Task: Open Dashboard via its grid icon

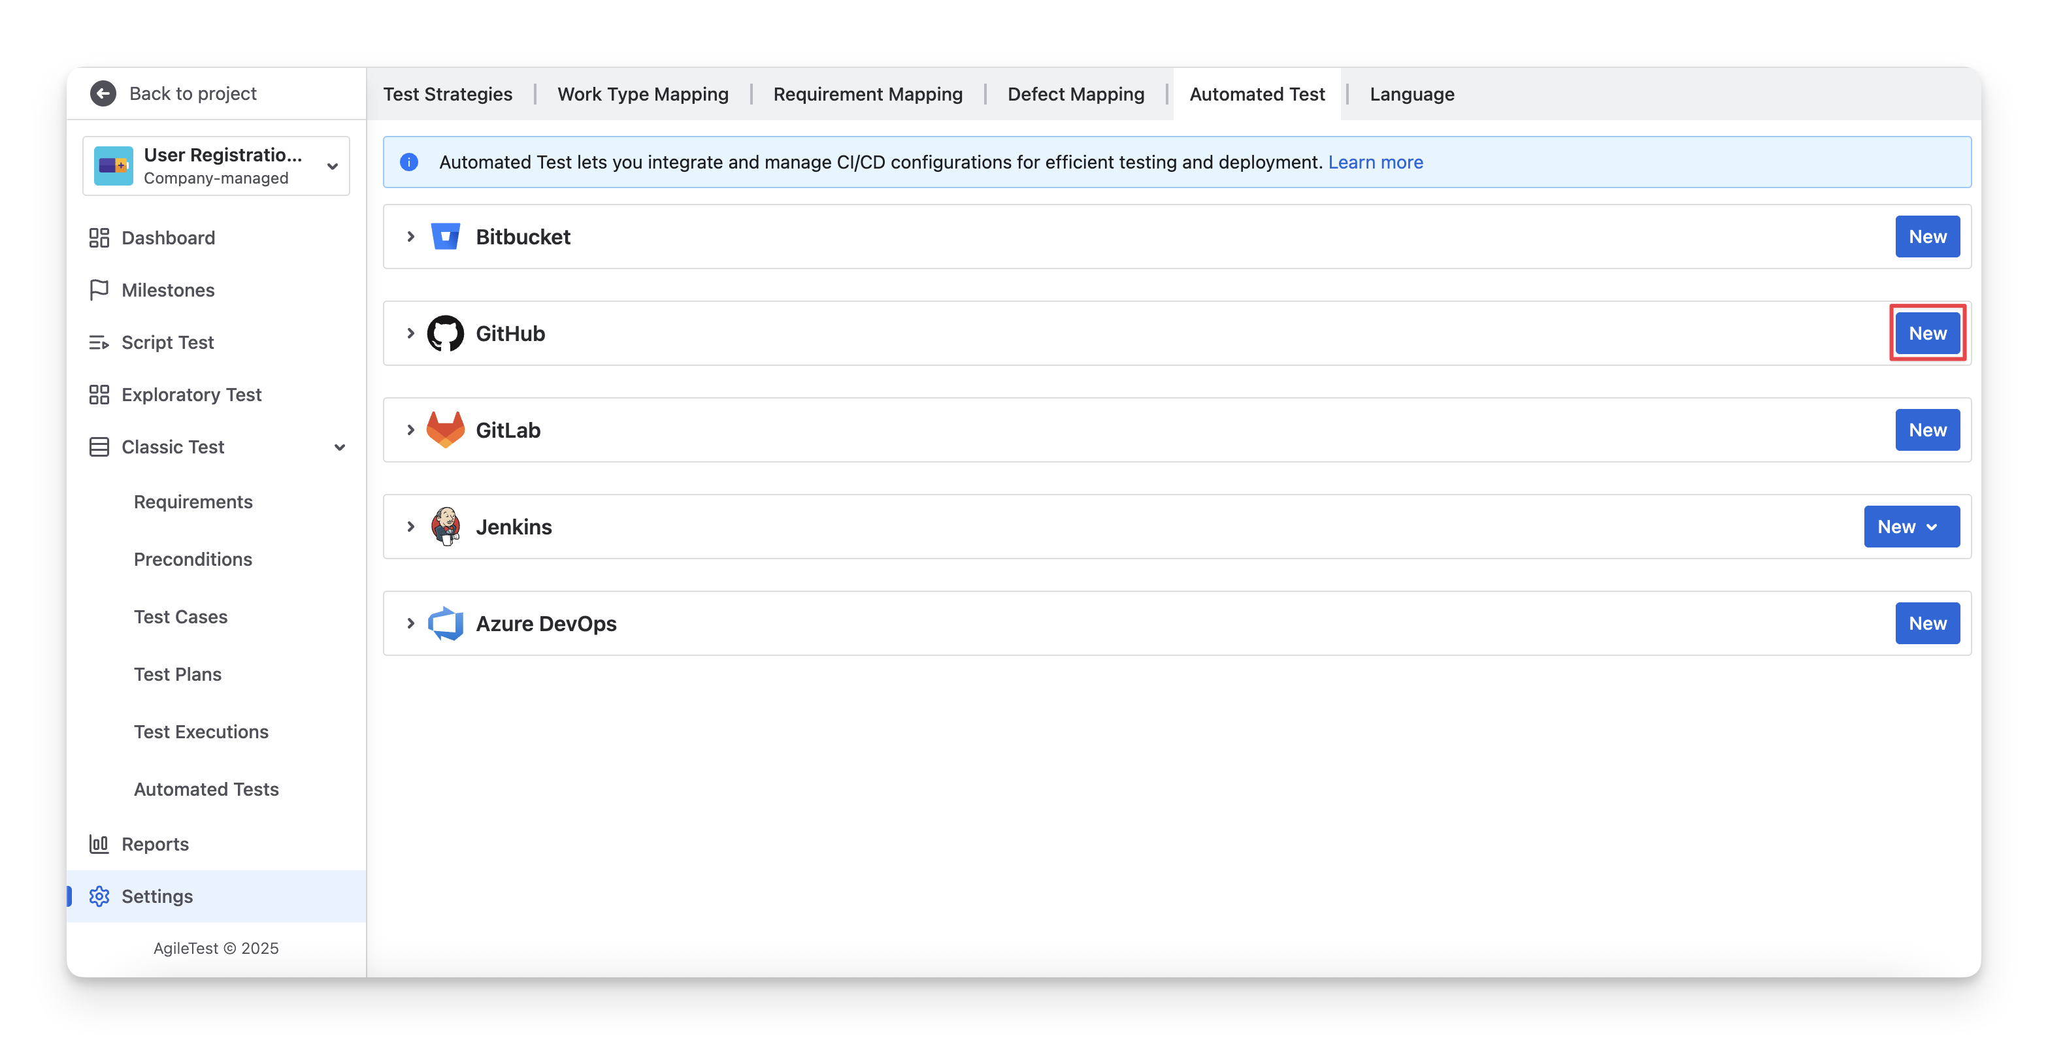Action: (x=99, y=238)
